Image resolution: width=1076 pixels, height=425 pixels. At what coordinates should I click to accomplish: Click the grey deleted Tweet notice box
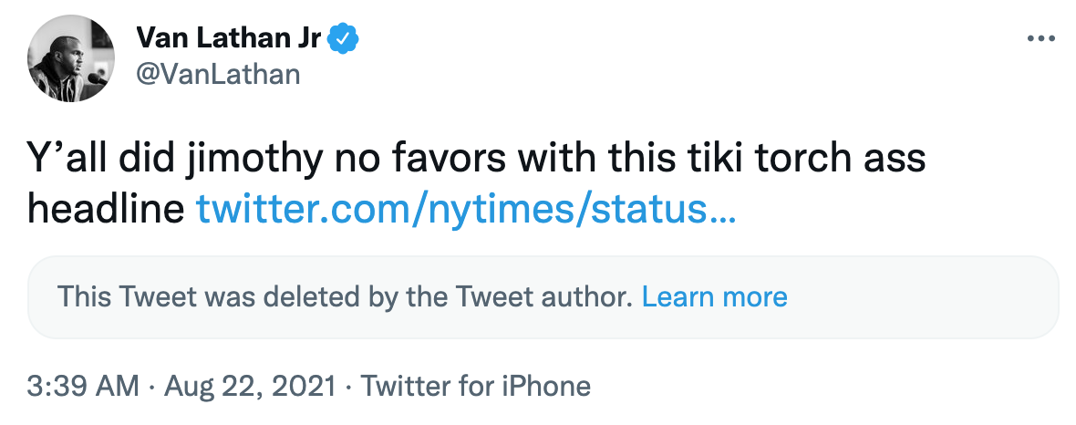point(912,297)
